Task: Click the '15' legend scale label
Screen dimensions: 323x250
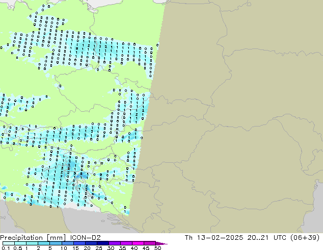Action: [x=75, y=248]
